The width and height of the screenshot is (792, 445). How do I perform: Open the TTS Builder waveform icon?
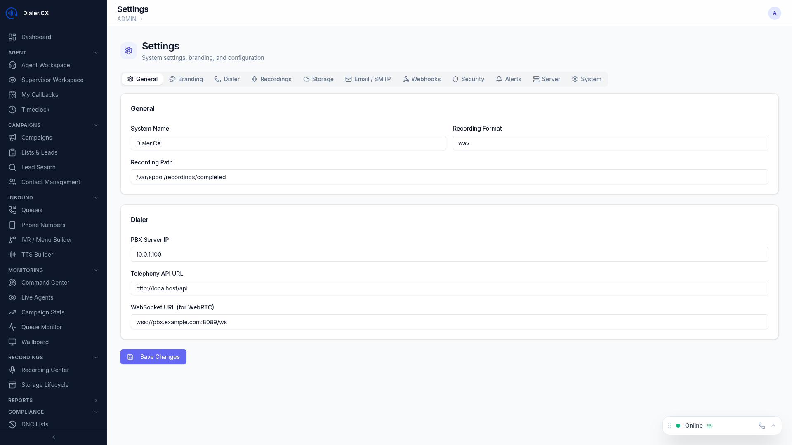(x=12, y=255)
